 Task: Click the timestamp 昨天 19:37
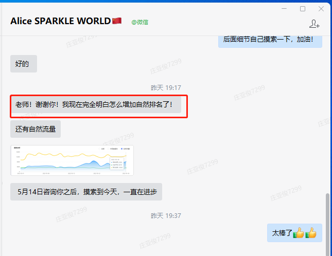point(166,215)
